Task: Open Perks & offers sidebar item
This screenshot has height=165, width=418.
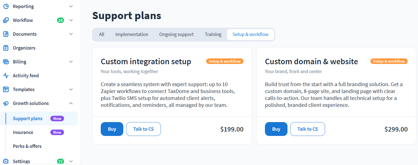Action: [27, 146]
